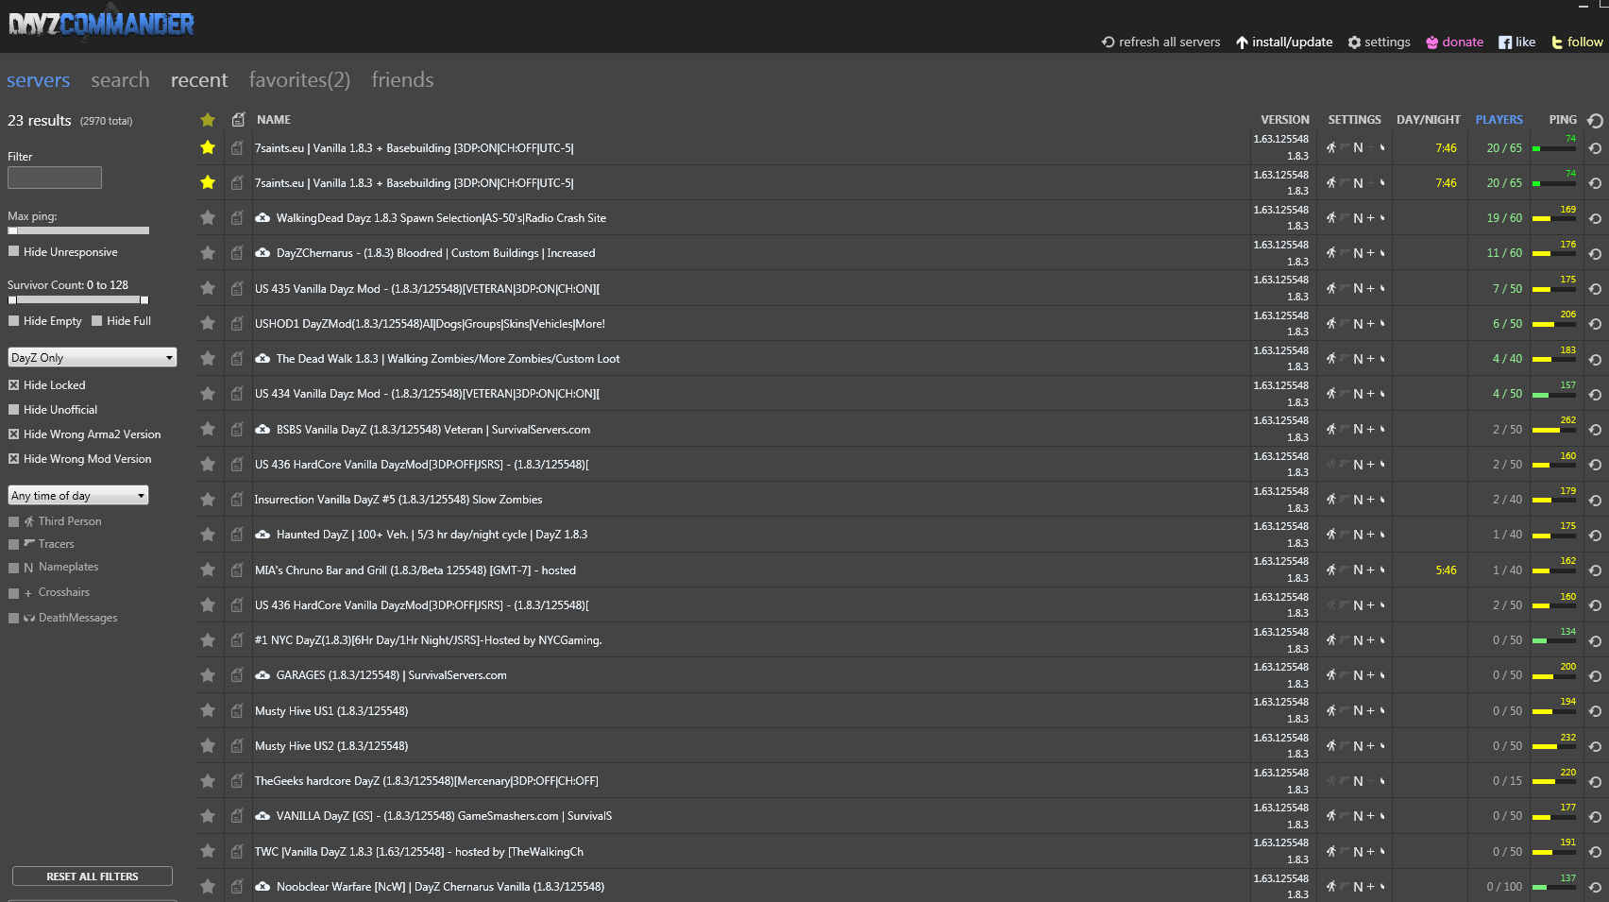Click the Twitter follow link
The image size is (1609, 902).
(1577, 43)
